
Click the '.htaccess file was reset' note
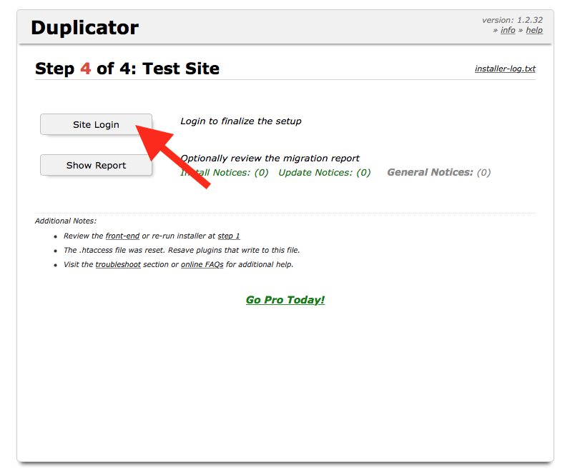tap(182, 250)
